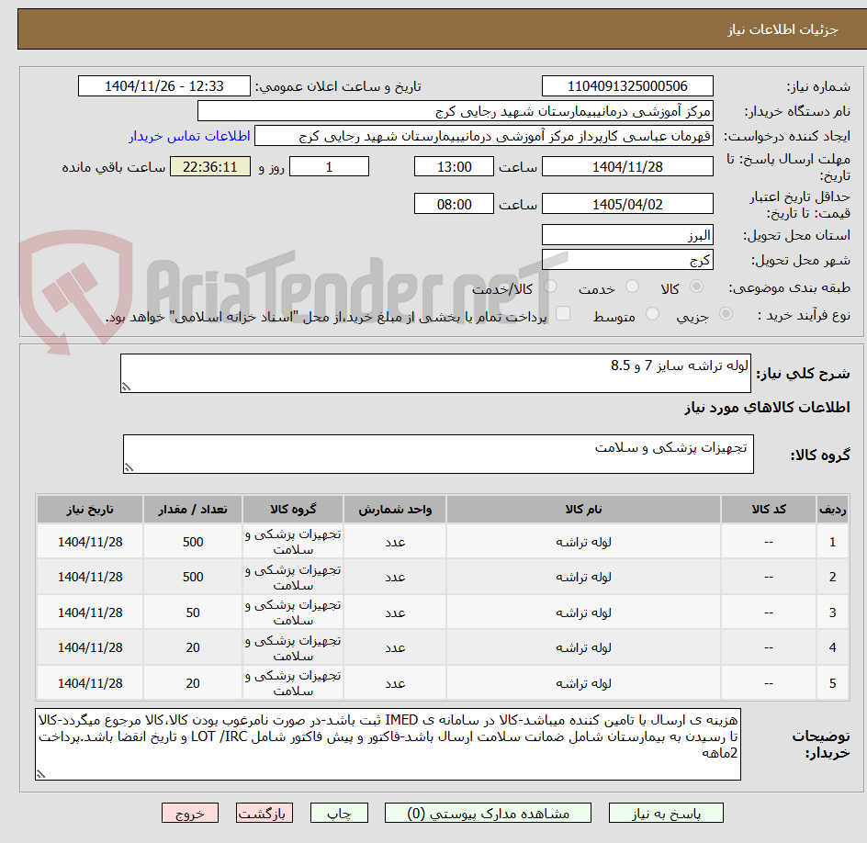The width and height of the screenshot is (867, 843).
Task: Click unit 'عدد' in row 2
Action: coord(395,577)
